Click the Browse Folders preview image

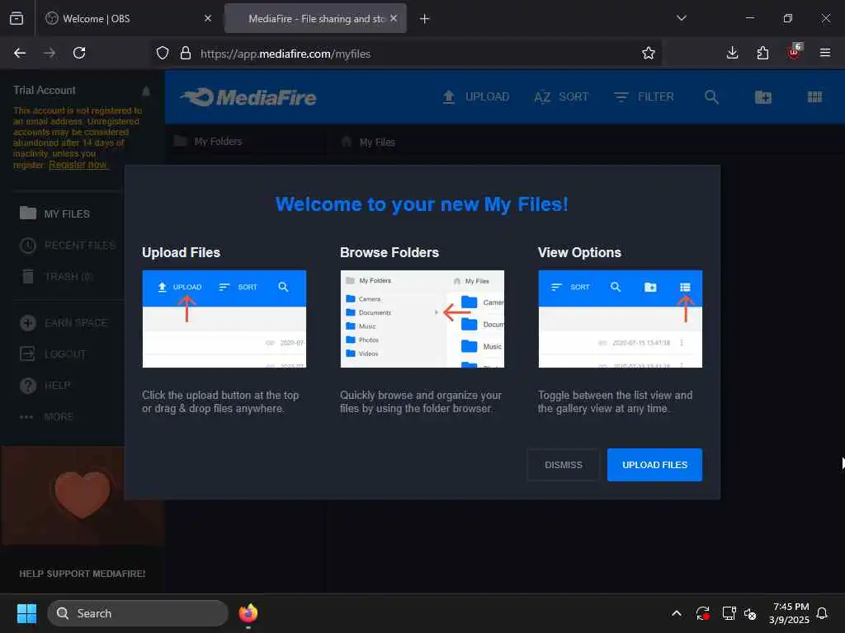(422, 319)
